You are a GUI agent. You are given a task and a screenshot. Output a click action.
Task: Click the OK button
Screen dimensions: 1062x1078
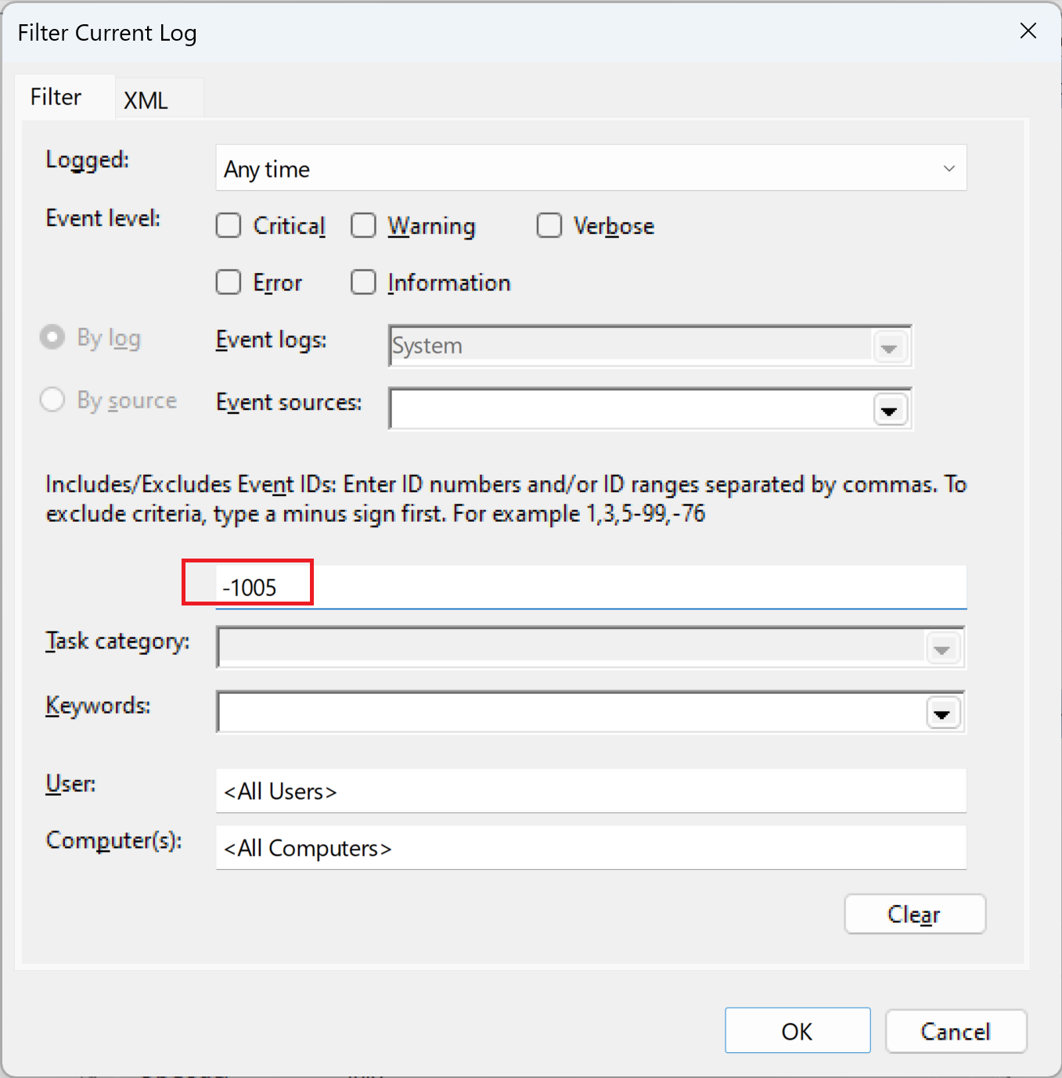797,1031
